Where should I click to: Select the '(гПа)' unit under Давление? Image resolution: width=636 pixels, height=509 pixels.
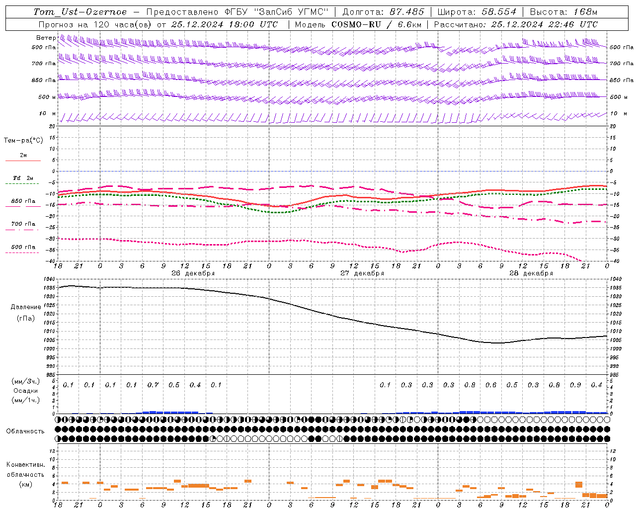pos(26,318)
